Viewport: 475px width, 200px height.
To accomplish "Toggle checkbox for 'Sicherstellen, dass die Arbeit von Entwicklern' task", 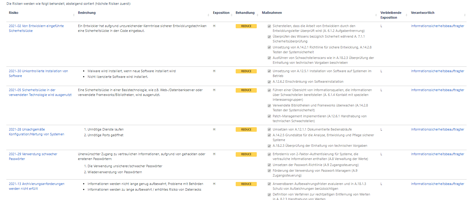I will [x=269, y=26].
